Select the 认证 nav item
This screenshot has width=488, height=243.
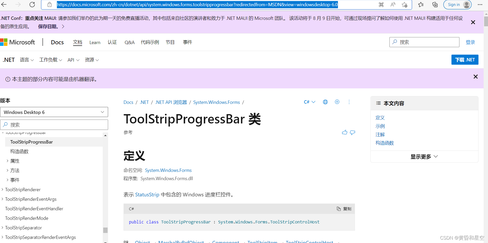point(112,42)
